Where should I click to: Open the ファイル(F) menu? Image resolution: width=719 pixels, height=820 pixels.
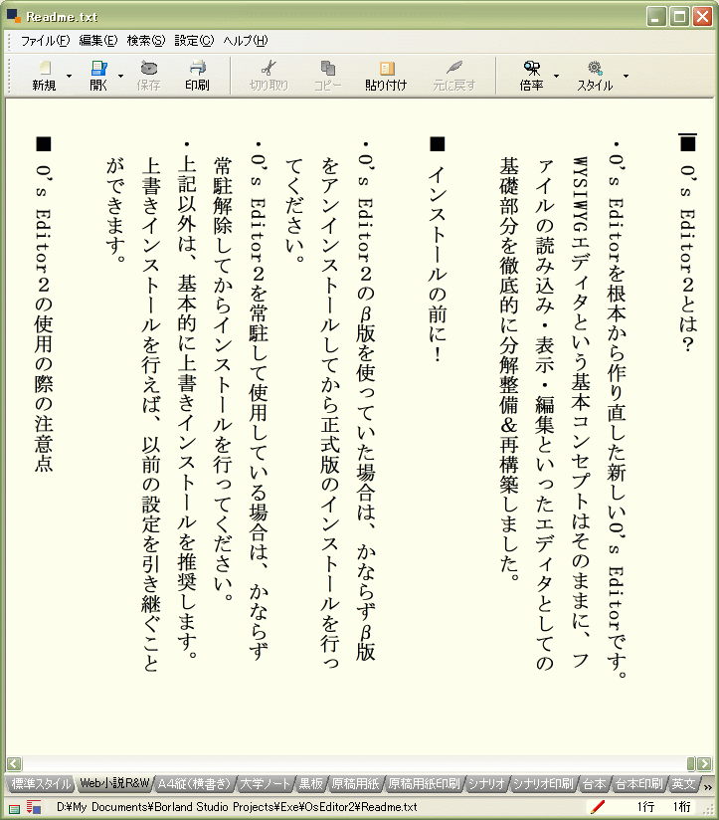(x=45, y=40)
